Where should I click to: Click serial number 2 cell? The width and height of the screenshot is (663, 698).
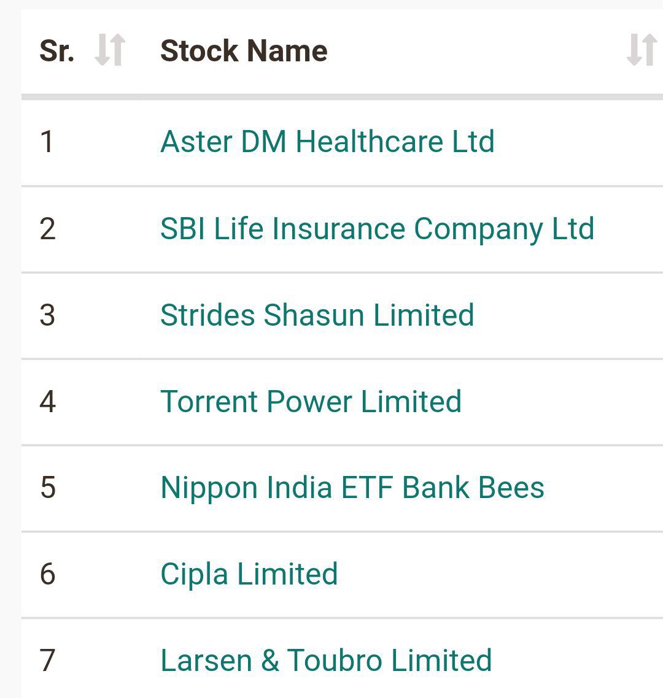pyautogui.click(x=47, y=229)
